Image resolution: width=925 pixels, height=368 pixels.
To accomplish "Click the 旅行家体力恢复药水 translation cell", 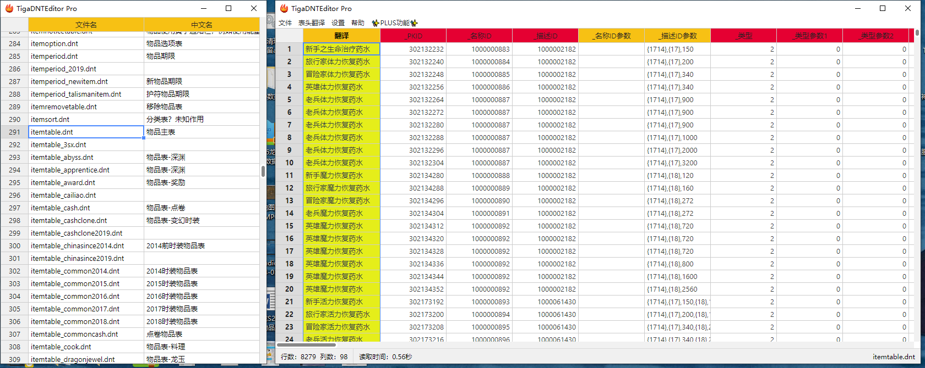I will pyautogui.click(x=341, y=62).
